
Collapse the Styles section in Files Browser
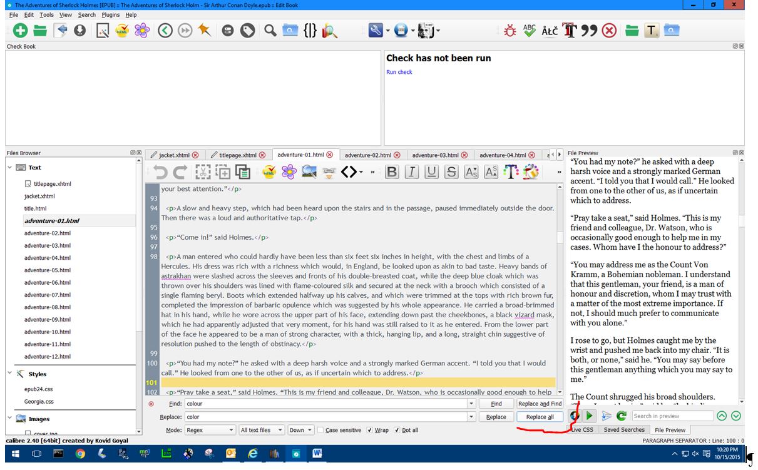(x=10, y=374)
